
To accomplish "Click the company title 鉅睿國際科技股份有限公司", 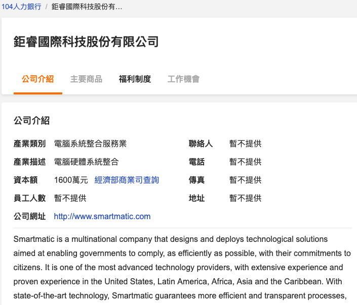I will [86, 42].
